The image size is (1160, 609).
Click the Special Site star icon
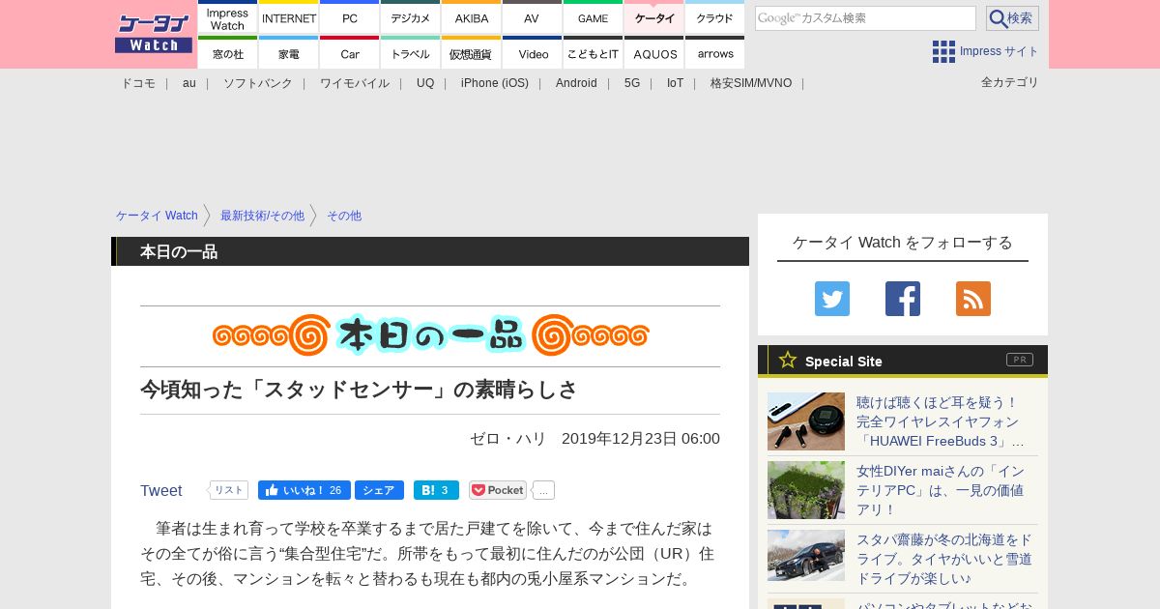788,361
